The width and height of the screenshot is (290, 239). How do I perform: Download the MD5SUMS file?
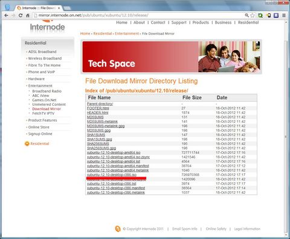pos(95,117)
